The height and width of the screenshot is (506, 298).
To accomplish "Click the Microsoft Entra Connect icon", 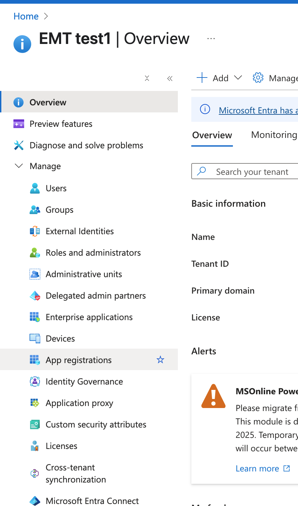I will pyautogui.click(x=35, y=501).
